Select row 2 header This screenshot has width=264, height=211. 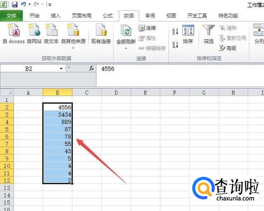tap(7, 107)
